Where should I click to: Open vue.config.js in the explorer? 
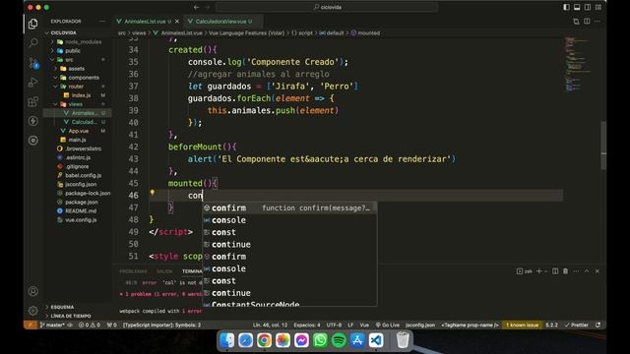coord(81,220)
